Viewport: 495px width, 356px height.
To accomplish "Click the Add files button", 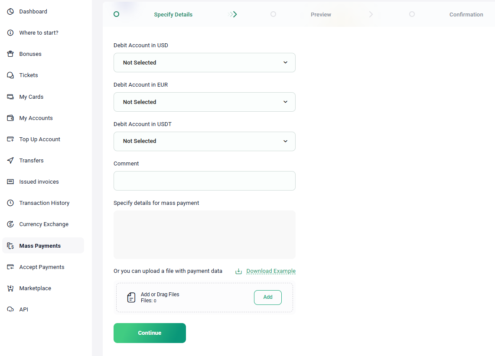I will tap(268, 298).
